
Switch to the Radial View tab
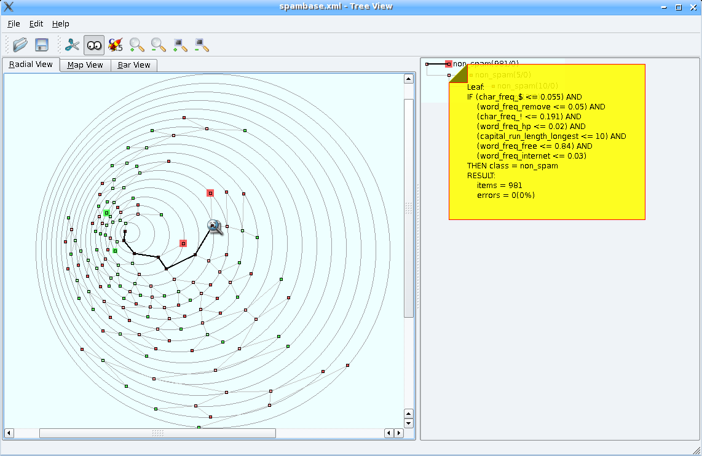click(x=31, y=65)
